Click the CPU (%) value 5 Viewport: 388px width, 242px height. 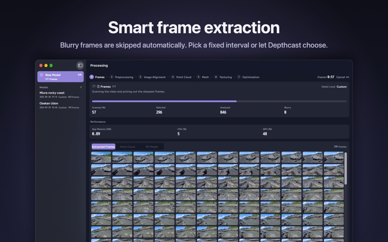point(178,134)
